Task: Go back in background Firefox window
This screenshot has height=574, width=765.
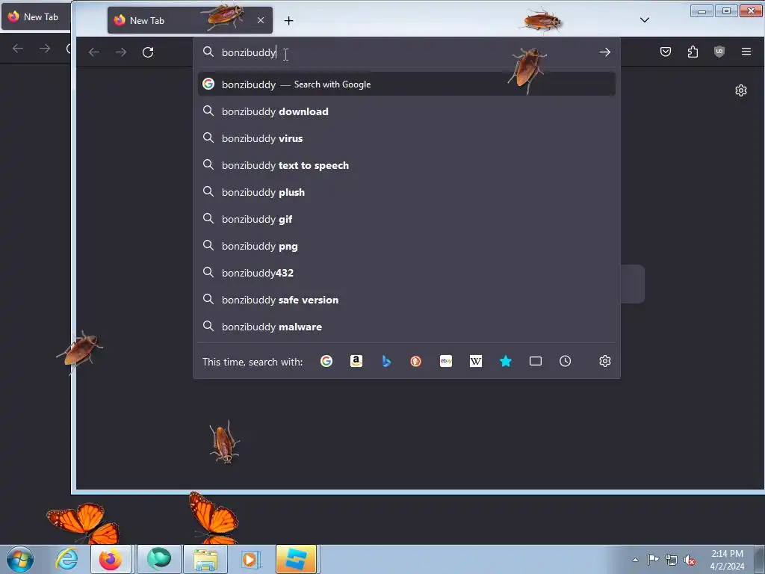Action: [18, 49]
